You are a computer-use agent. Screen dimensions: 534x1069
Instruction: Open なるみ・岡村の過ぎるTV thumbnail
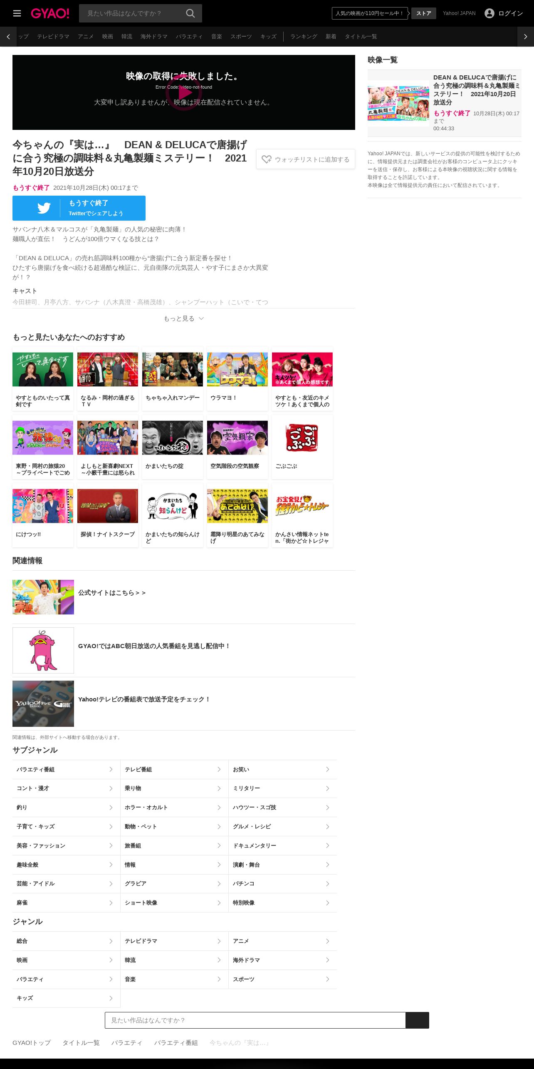pos(108,369)
